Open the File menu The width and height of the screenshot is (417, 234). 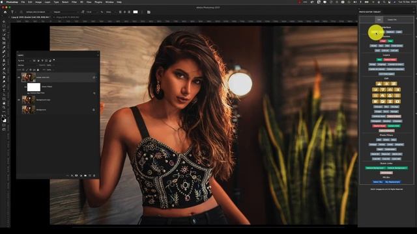pyautogui.click(x=23, y=2)
